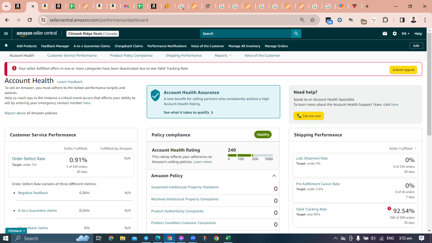Open the Help link

coord(418,34)
